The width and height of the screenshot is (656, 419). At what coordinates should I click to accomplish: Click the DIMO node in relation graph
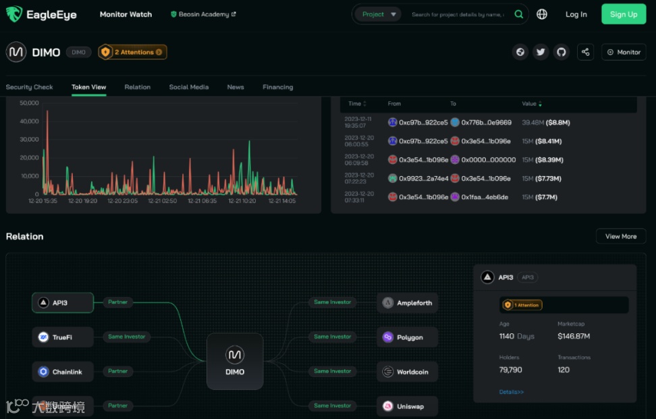[235, 361]
